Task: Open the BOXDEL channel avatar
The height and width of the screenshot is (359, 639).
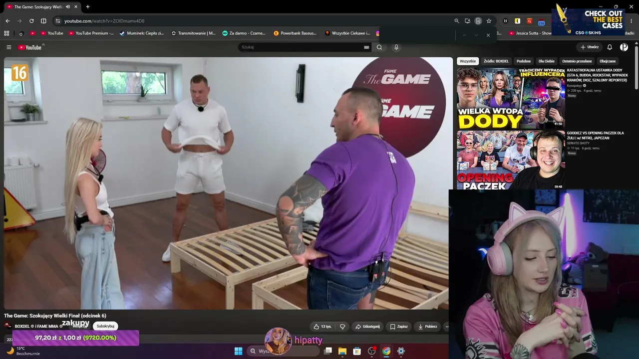Action: pyautogui.click(x=8, y=326)
